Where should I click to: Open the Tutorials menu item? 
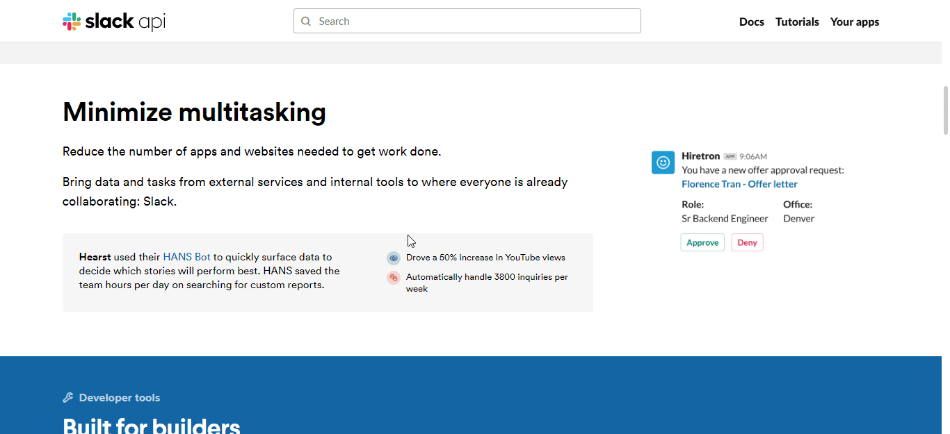pyautogui.click(x=797, y=22)
